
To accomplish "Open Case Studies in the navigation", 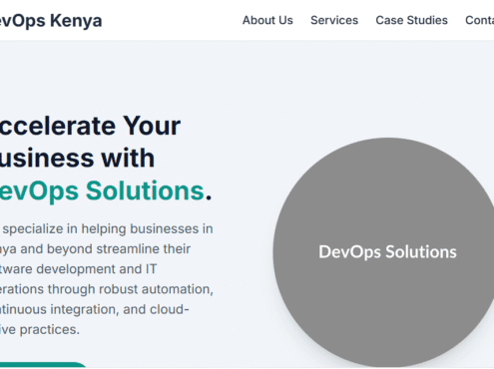I will pyautogui.click(x=411, y=20).
